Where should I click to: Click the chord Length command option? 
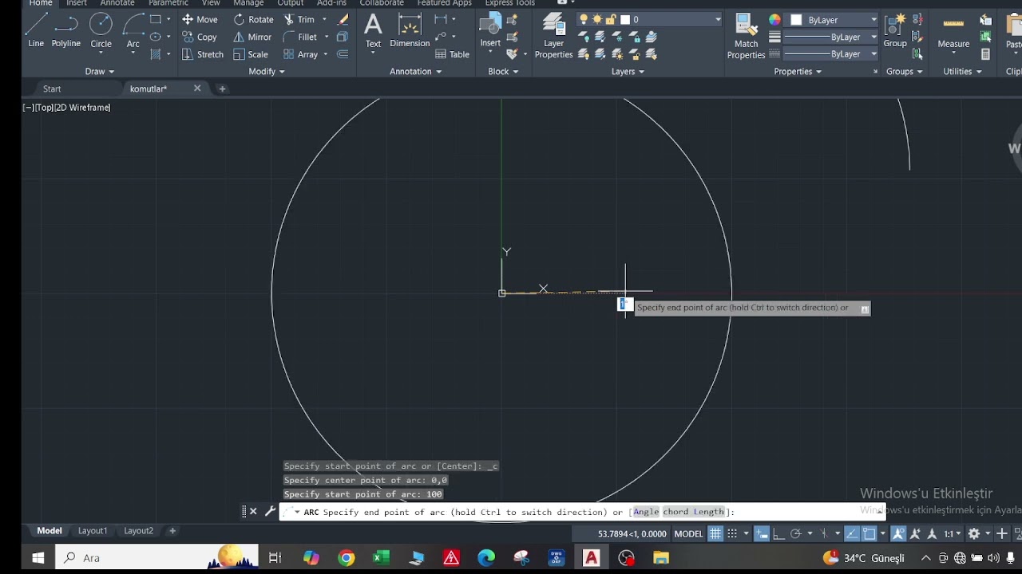tap(693, 512)
